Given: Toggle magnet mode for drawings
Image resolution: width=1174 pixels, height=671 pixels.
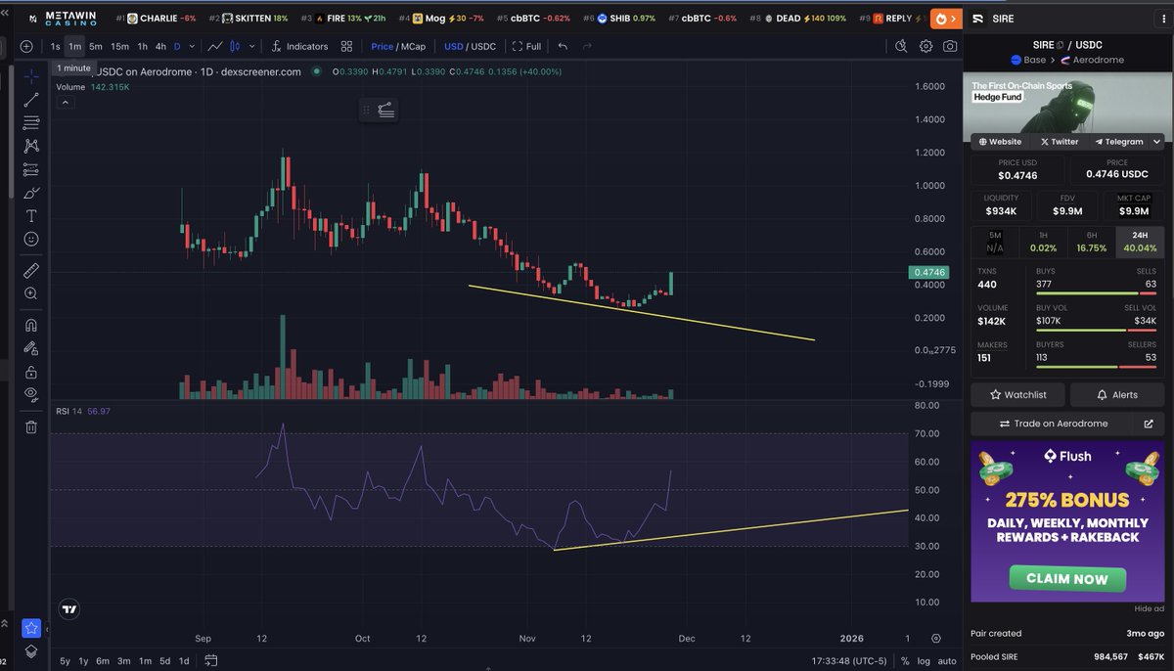Looking at the screenshot, I should [x=31, y=325].
